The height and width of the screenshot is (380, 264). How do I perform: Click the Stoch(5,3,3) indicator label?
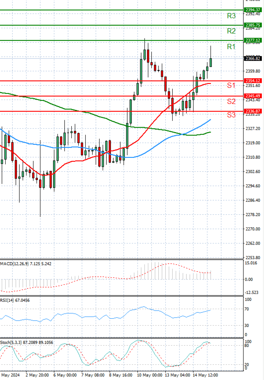(x=27, y=343)
